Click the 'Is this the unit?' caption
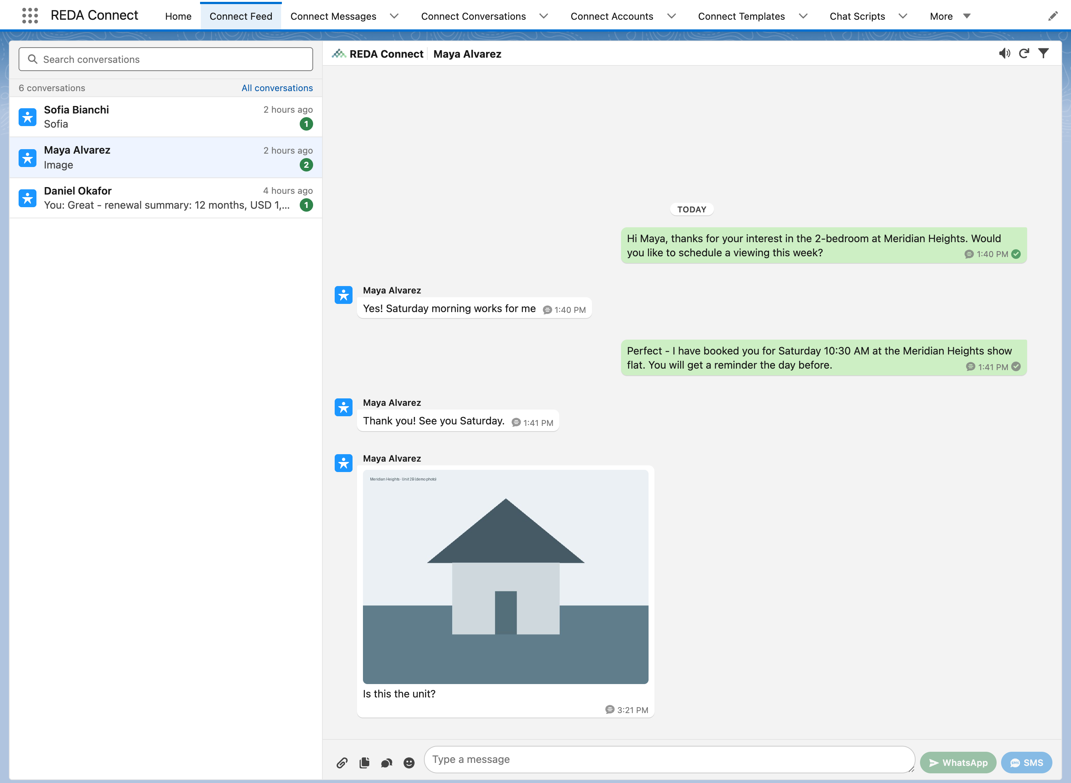Screen dimensions: 1071x783 (x=399, y=694)
